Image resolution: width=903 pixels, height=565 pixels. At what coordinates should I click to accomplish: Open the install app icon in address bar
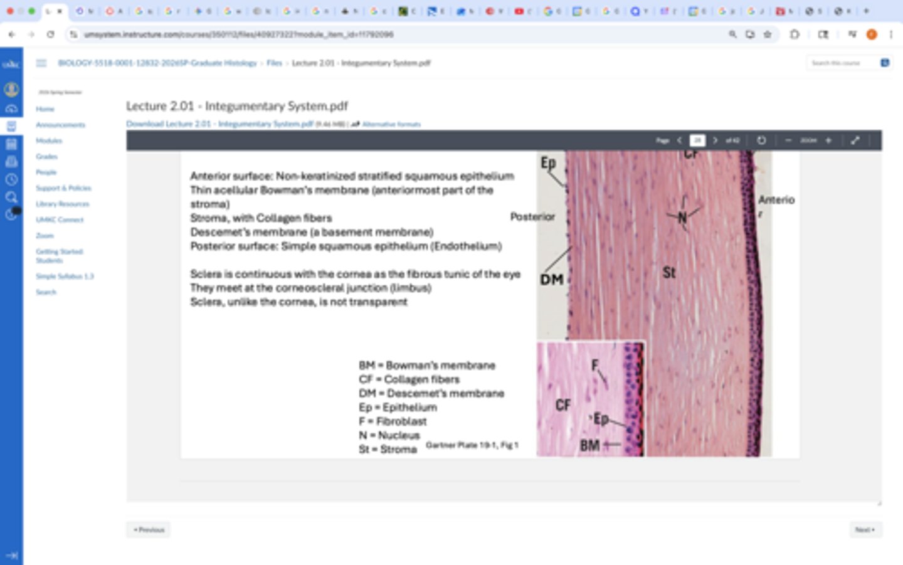(x=750, y=34)
